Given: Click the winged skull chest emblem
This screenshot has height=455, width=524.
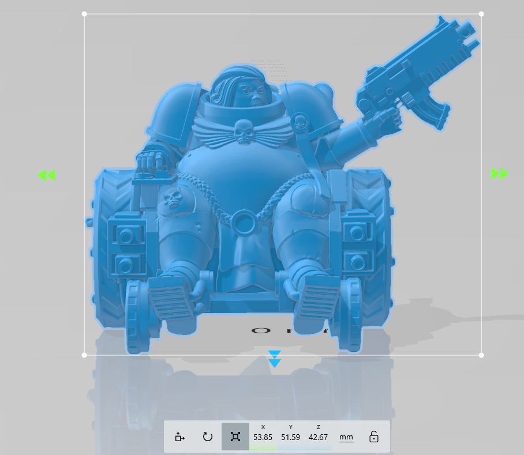Looking at the screenshot, I should coord(243,131).
